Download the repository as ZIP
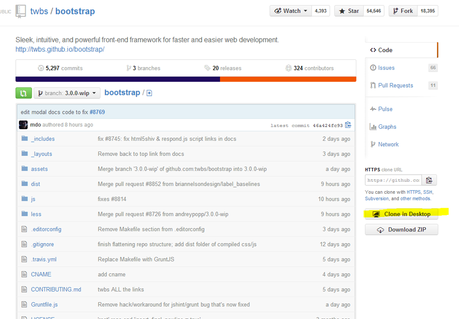Screen dimensions: 459x319 (x=402, y=230)
